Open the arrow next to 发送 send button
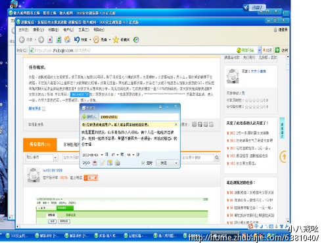 tap(176, 163)
